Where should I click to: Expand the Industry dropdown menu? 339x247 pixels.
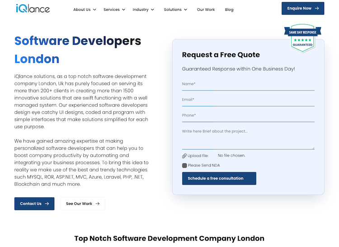pyautogui.click(x=143, y=9)
